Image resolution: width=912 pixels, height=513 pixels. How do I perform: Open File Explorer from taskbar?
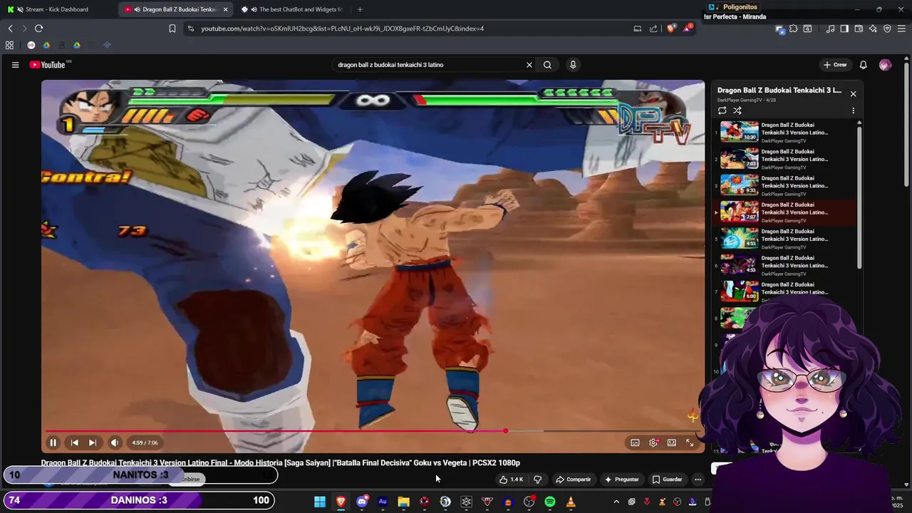(403, 502)
